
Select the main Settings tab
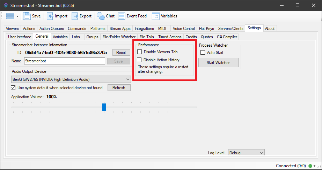pyautogui.click(x=254, y=28)
